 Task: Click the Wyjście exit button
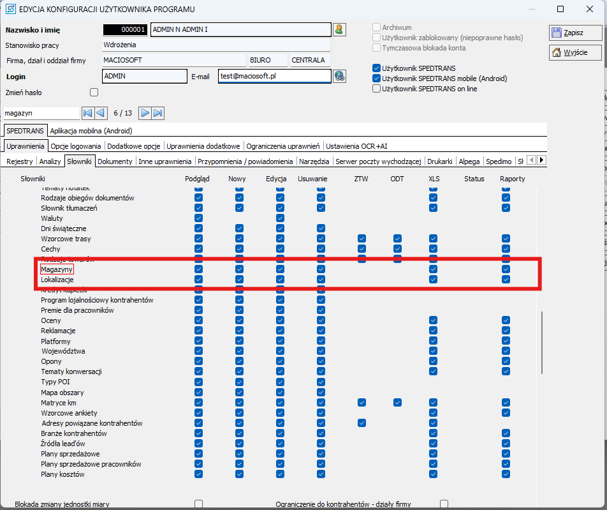coord(575,52)
